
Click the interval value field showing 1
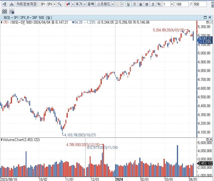click(x=166, y=4)
